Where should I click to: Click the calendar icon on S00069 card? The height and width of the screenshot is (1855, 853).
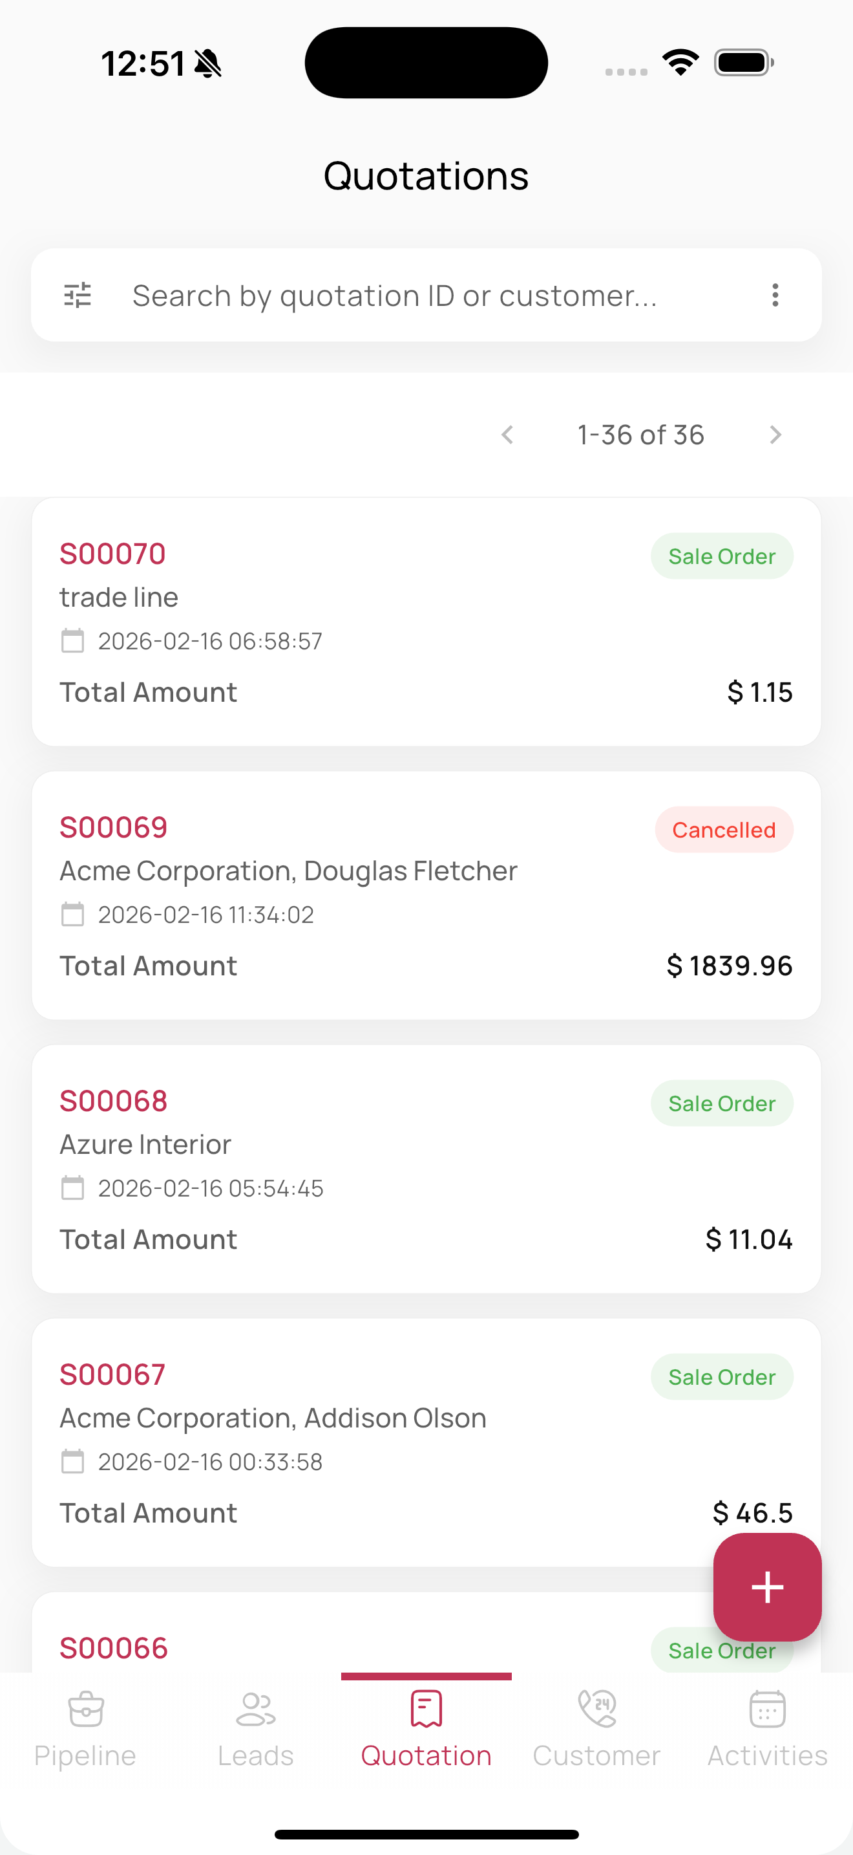point(72,915)
